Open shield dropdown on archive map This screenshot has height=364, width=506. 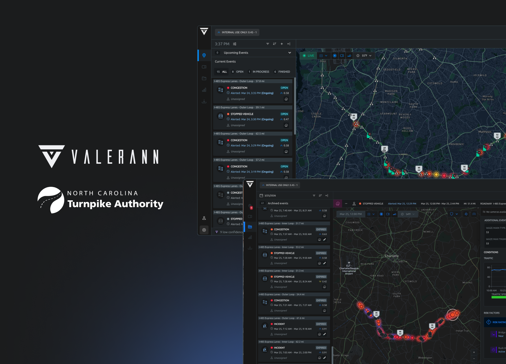point(454,214)
